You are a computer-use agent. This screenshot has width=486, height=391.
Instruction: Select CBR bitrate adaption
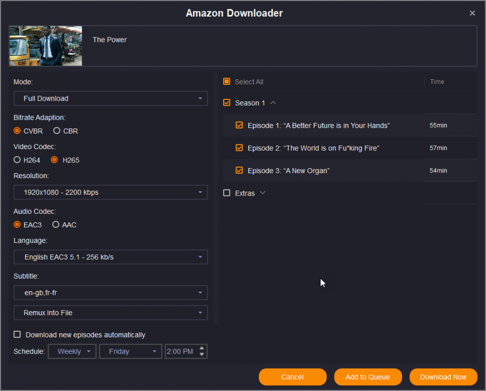(x=65, y=131)
